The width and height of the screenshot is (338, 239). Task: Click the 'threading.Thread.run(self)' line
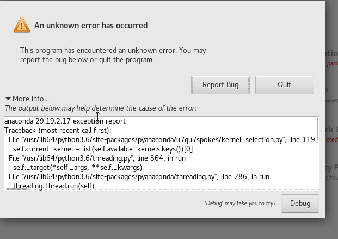[x=53, y=186]
